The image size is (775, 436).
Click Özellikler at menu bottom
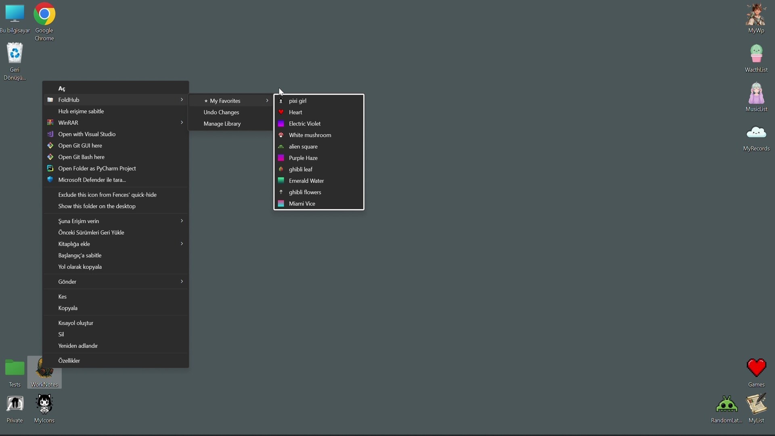(69, 361)
